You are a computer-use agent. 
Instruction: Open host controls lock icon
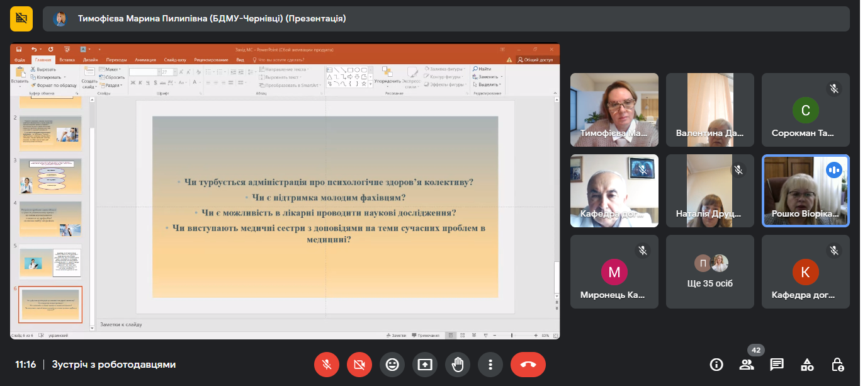(x=837, y=365)
